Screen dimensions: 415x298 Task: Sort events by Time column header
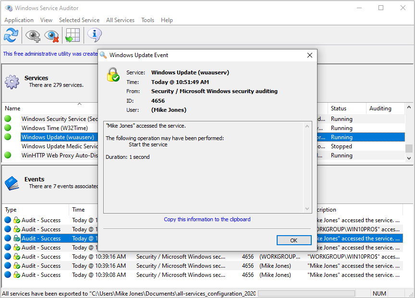click(x=84, y=210)
